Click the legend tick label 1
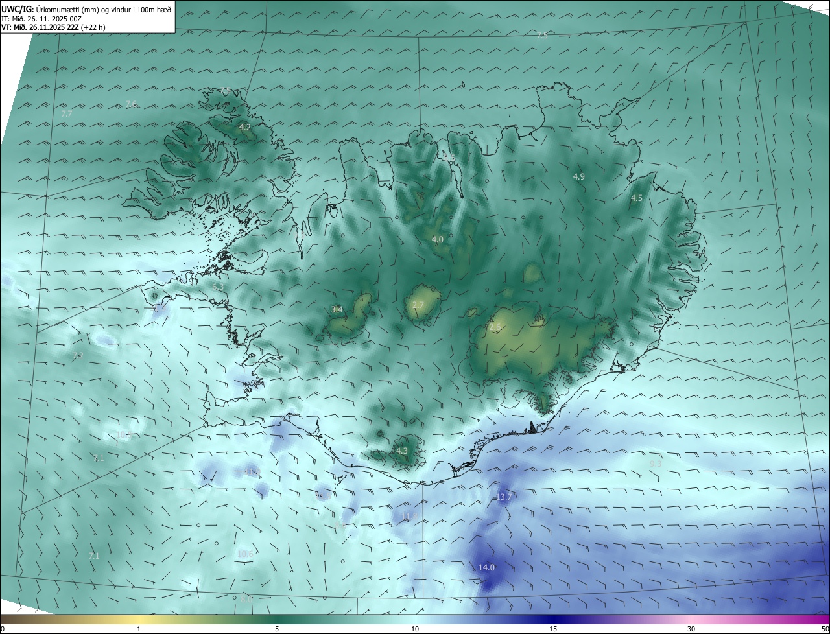The image size is (830, 634). pos(139,629)
